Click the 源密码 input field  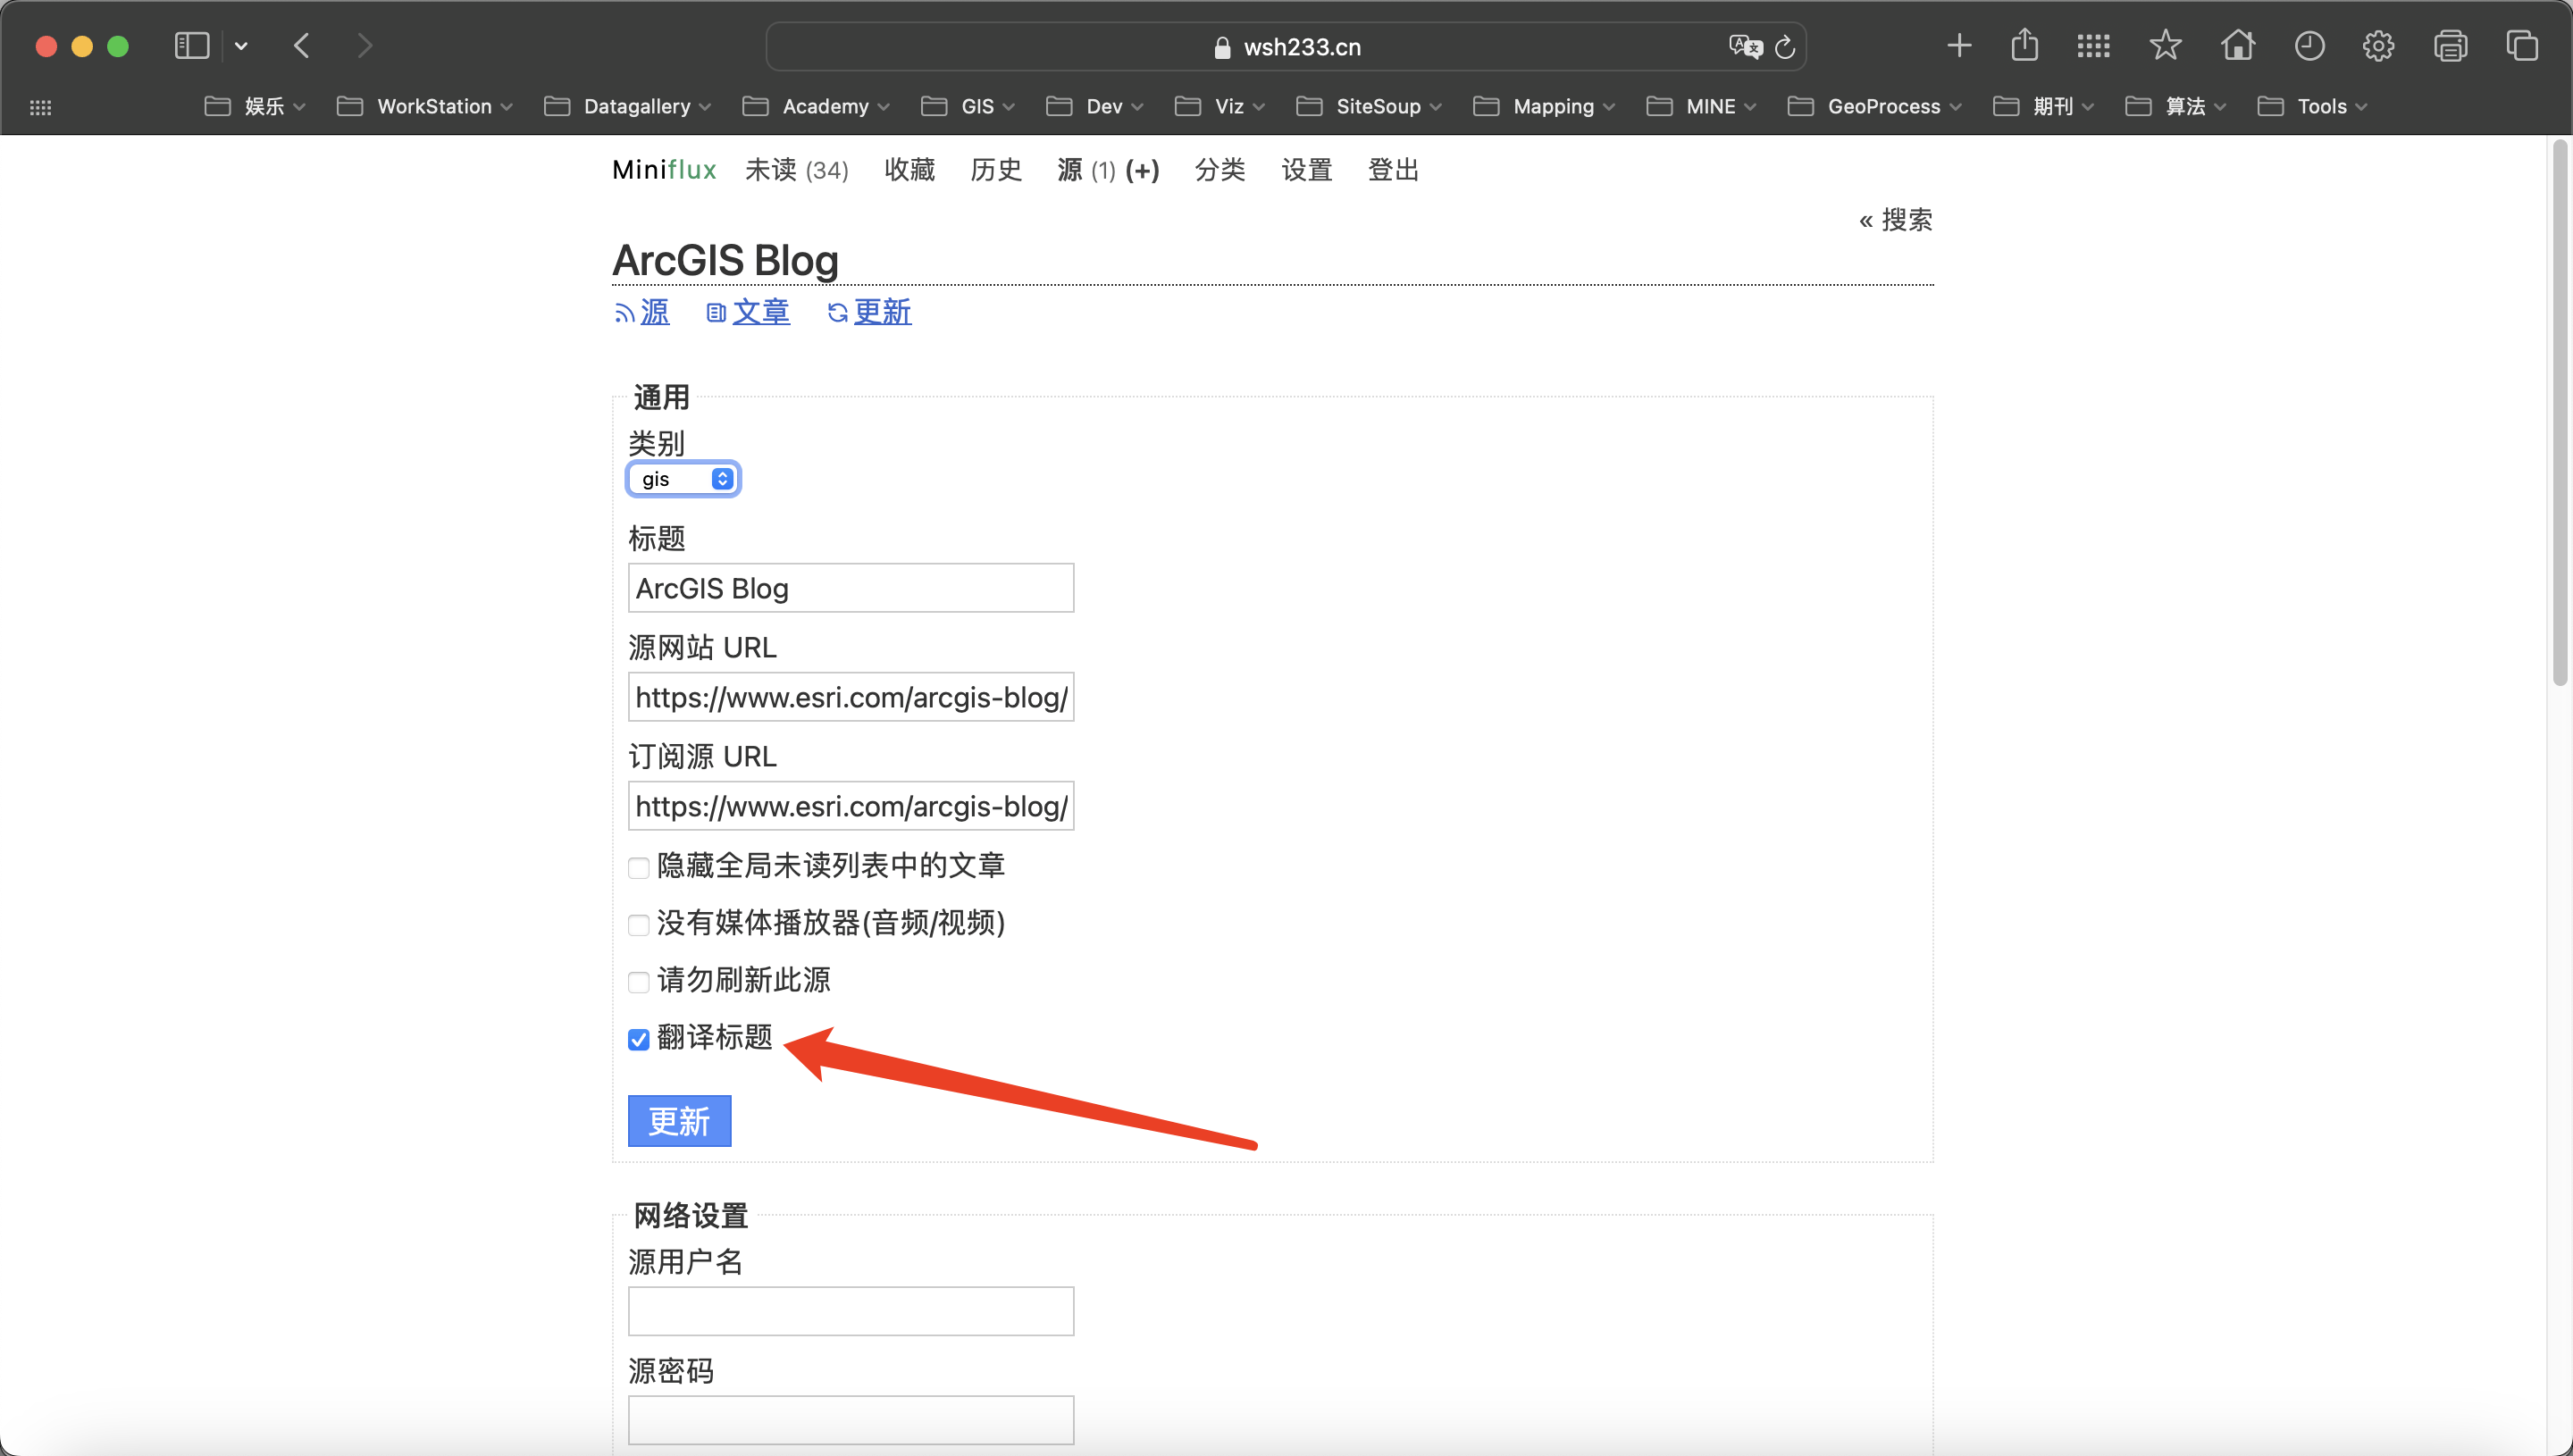pos(851,1420)
